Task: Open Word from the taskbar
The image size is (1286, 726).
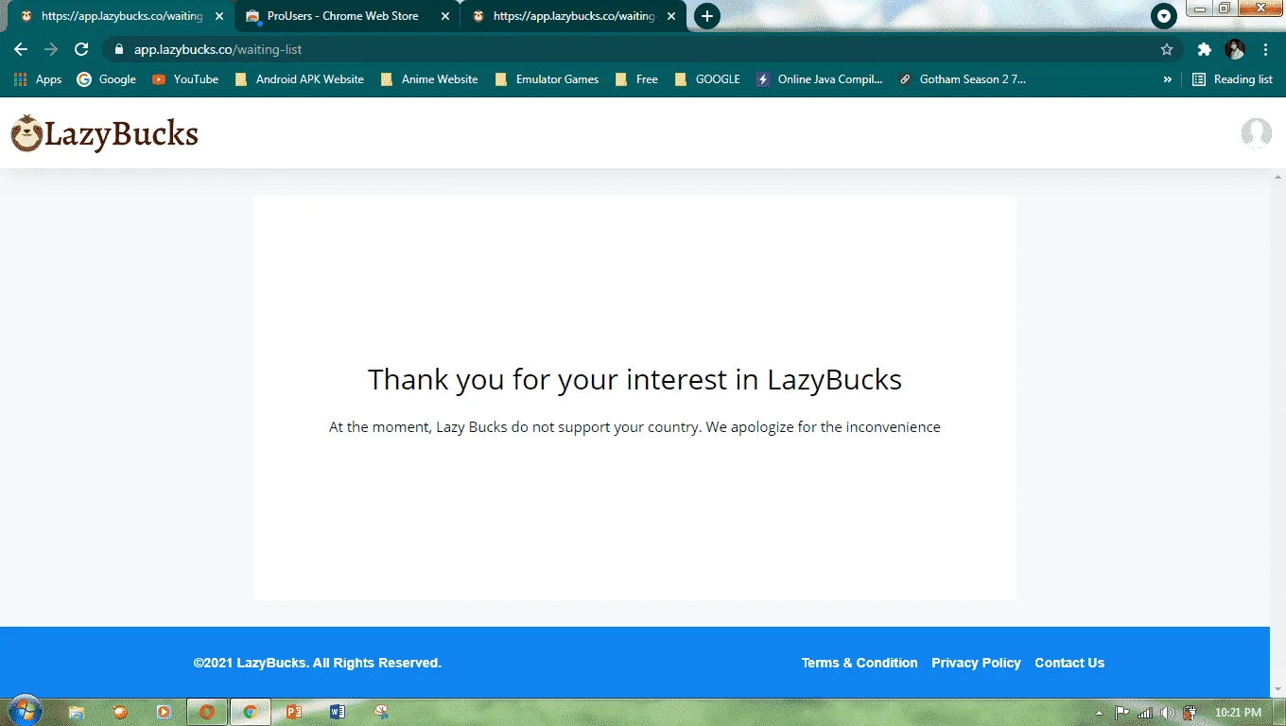Action: pyautogui.click(x=338, y=712)
